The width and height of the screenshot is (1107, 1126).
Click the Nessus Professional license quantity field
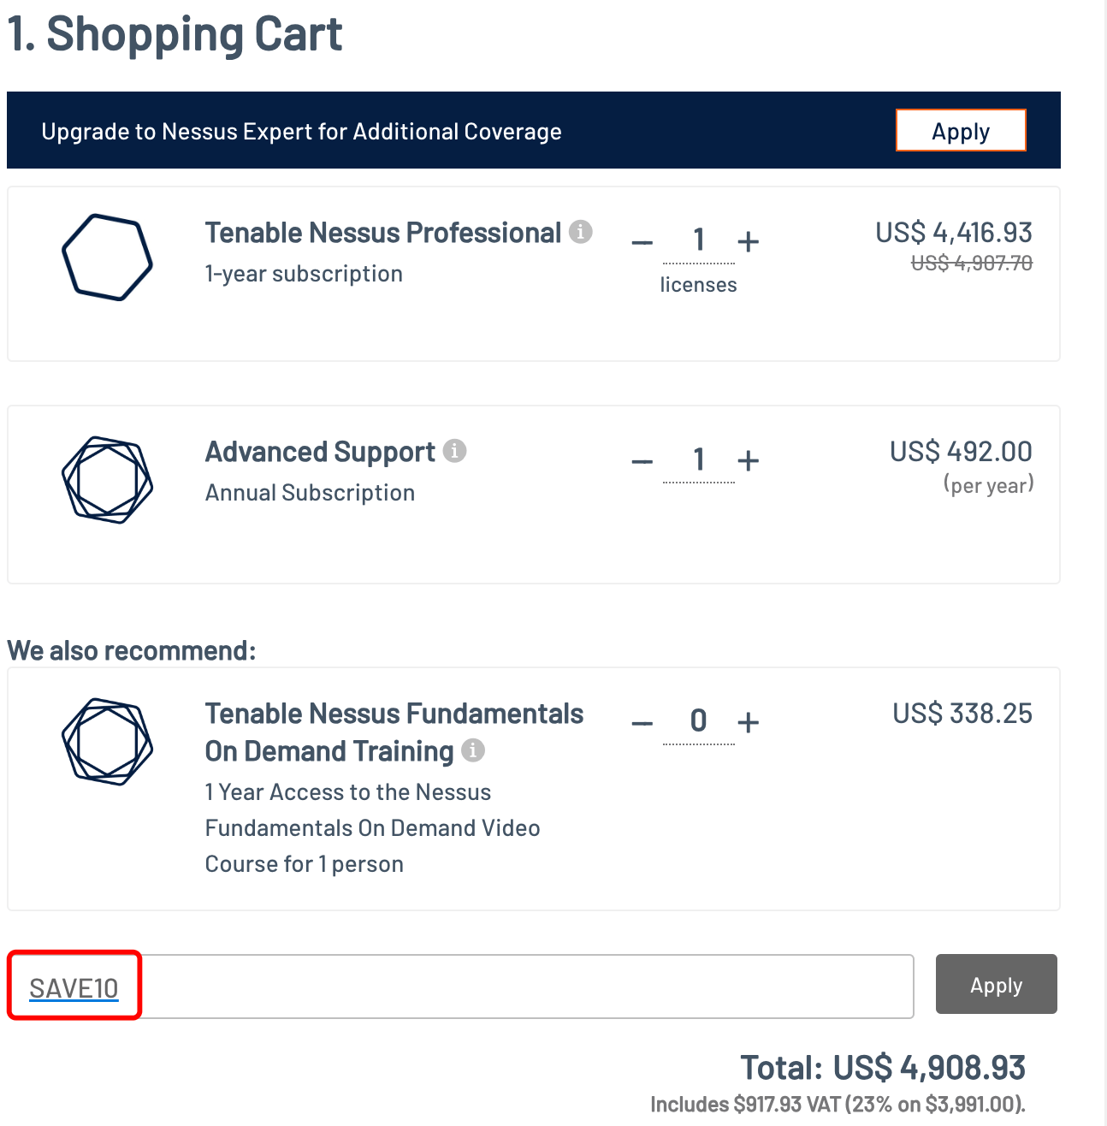[x=698, y=241]
